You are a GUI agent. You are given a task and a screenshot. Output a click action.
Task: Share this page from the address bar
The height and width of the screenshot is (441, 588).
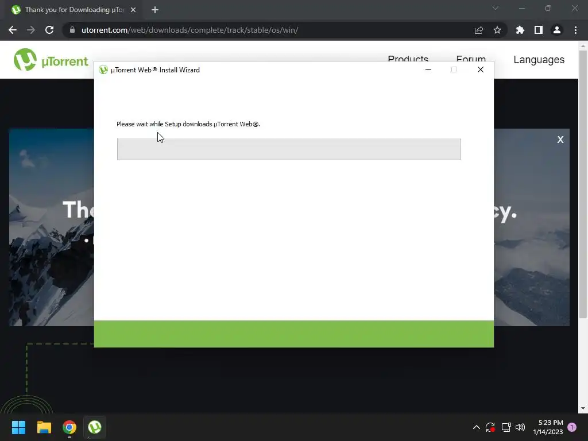coord(479,30)
